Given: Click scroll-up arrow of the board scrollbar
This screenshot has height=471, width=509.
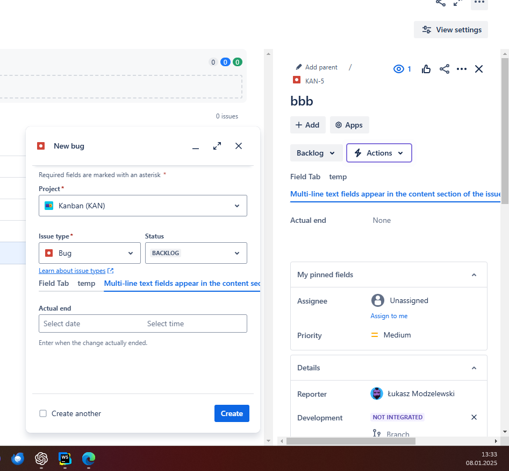Looking at the screenshot, I should coord(268,54).
